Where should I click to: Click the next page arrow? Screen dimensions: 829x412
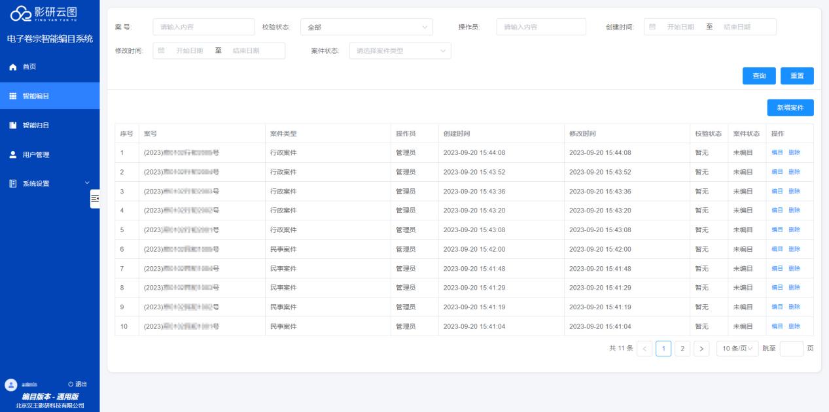(701, 349)
